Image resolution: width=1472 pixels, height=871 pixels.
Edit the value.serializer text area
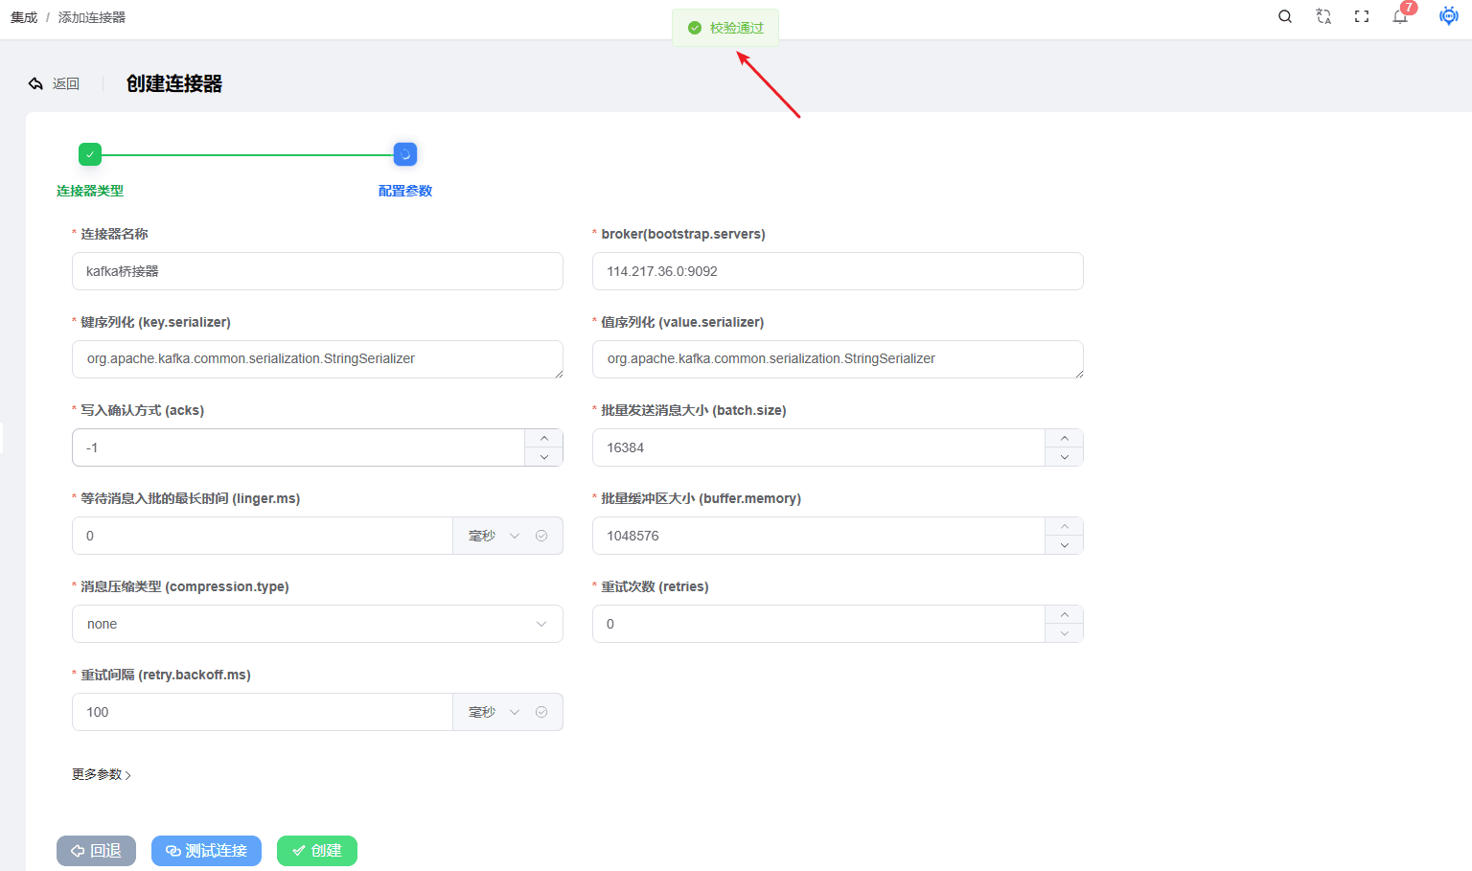tap(838, 359)
